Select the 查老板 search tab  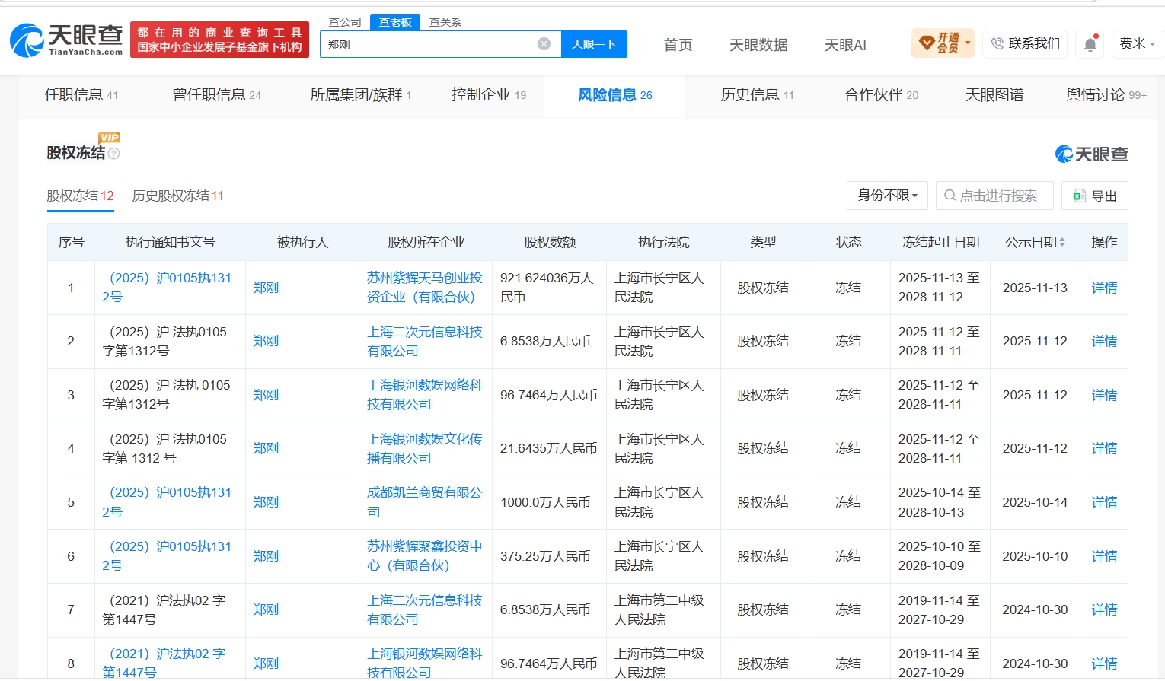(395, 22)
